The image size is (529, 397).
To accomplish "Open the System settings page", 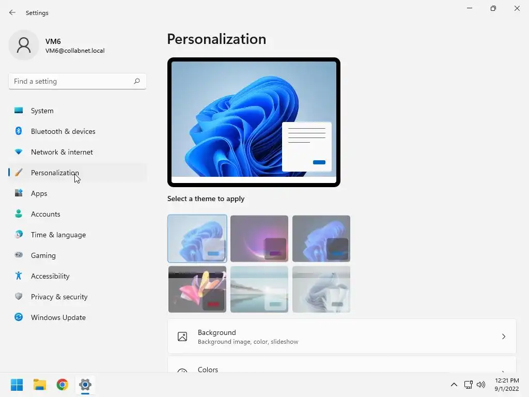I will pyautogui.click(x=77, y=111).
